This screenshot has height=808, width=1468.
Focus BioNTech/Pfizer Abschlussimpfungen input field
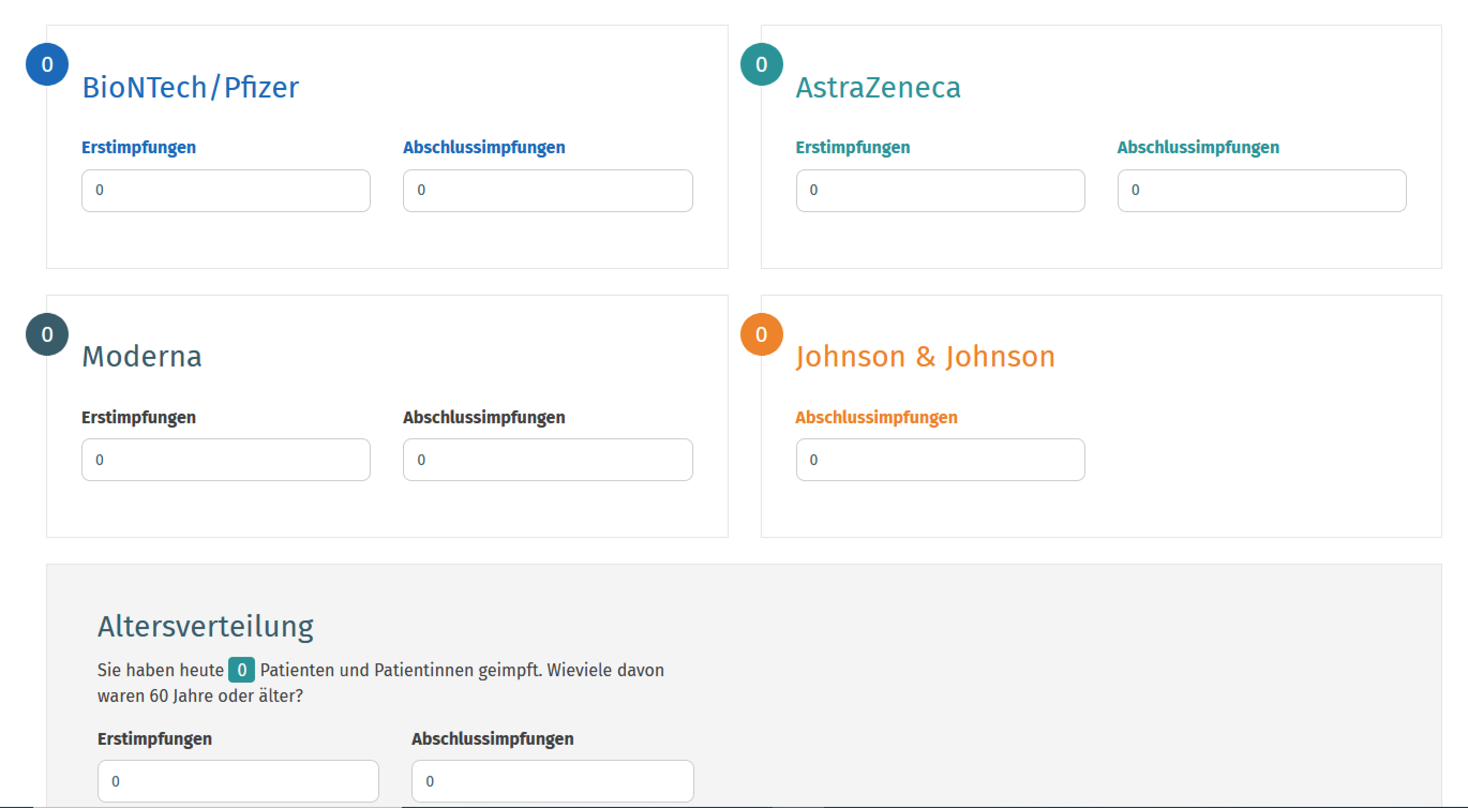(547, 190)
